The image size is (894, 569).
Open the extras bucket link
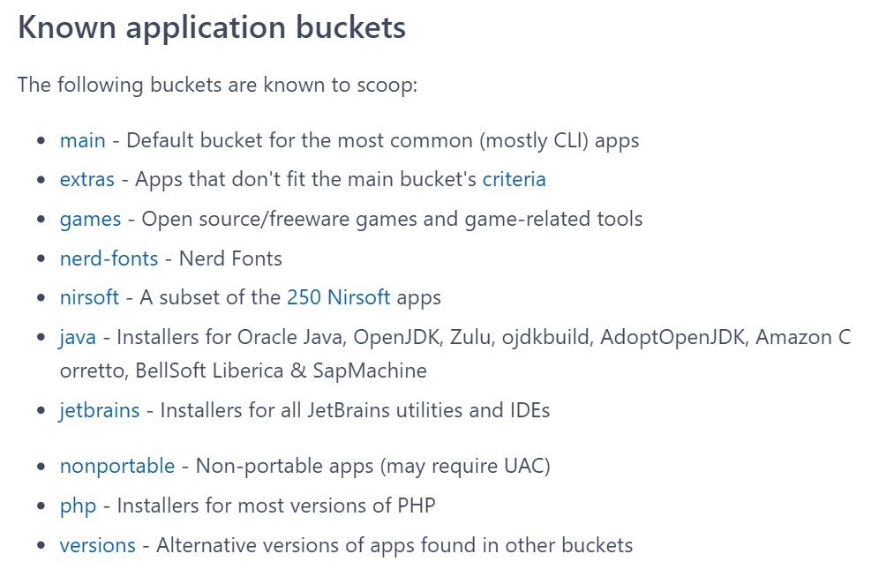87,180
